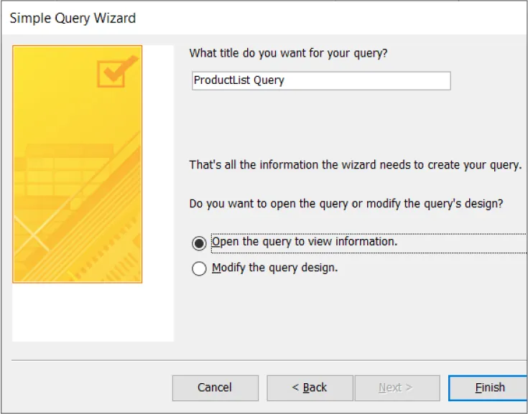Click the 'That's all the information' message text

coord(355,165)
